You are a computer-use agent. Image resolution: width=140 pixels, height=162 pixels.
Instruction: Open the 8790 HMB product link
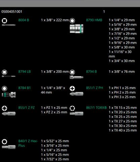click(94, 20)
